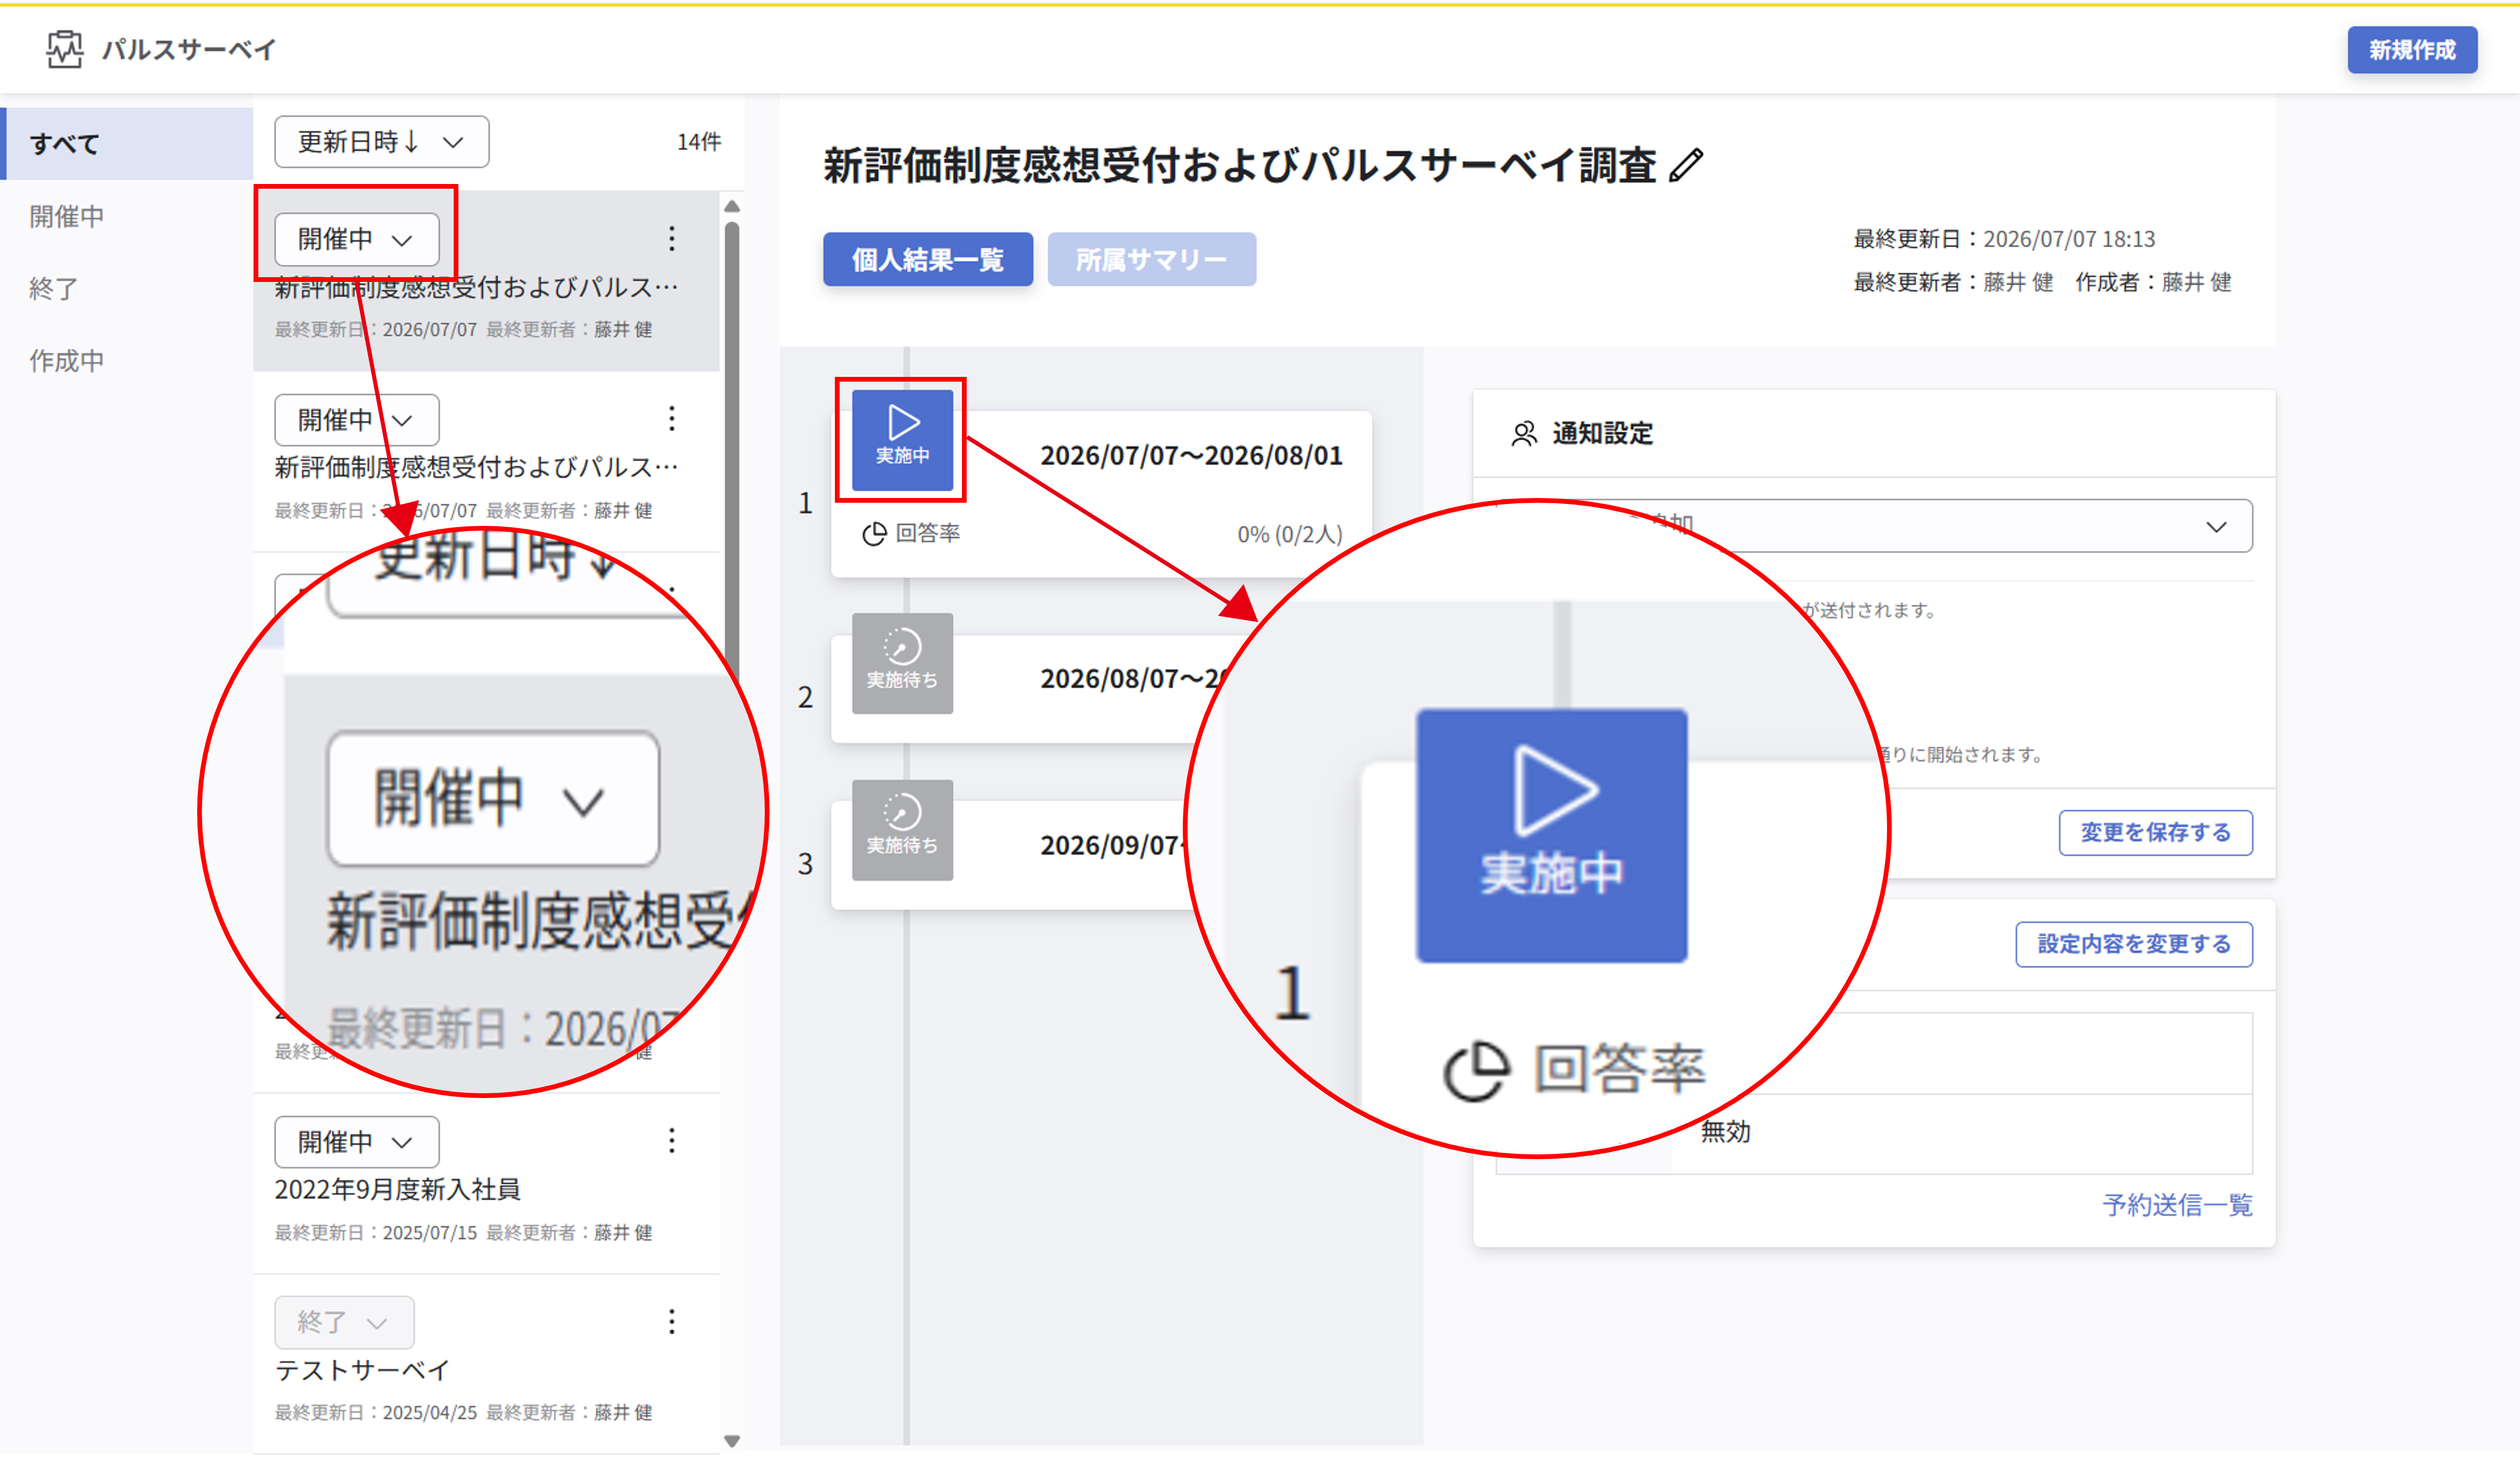Screen dimensions: 2520x1469
Task: Click 最終更新日：2026/07/07 18:13 text
Action: [x=2004, y=239]
